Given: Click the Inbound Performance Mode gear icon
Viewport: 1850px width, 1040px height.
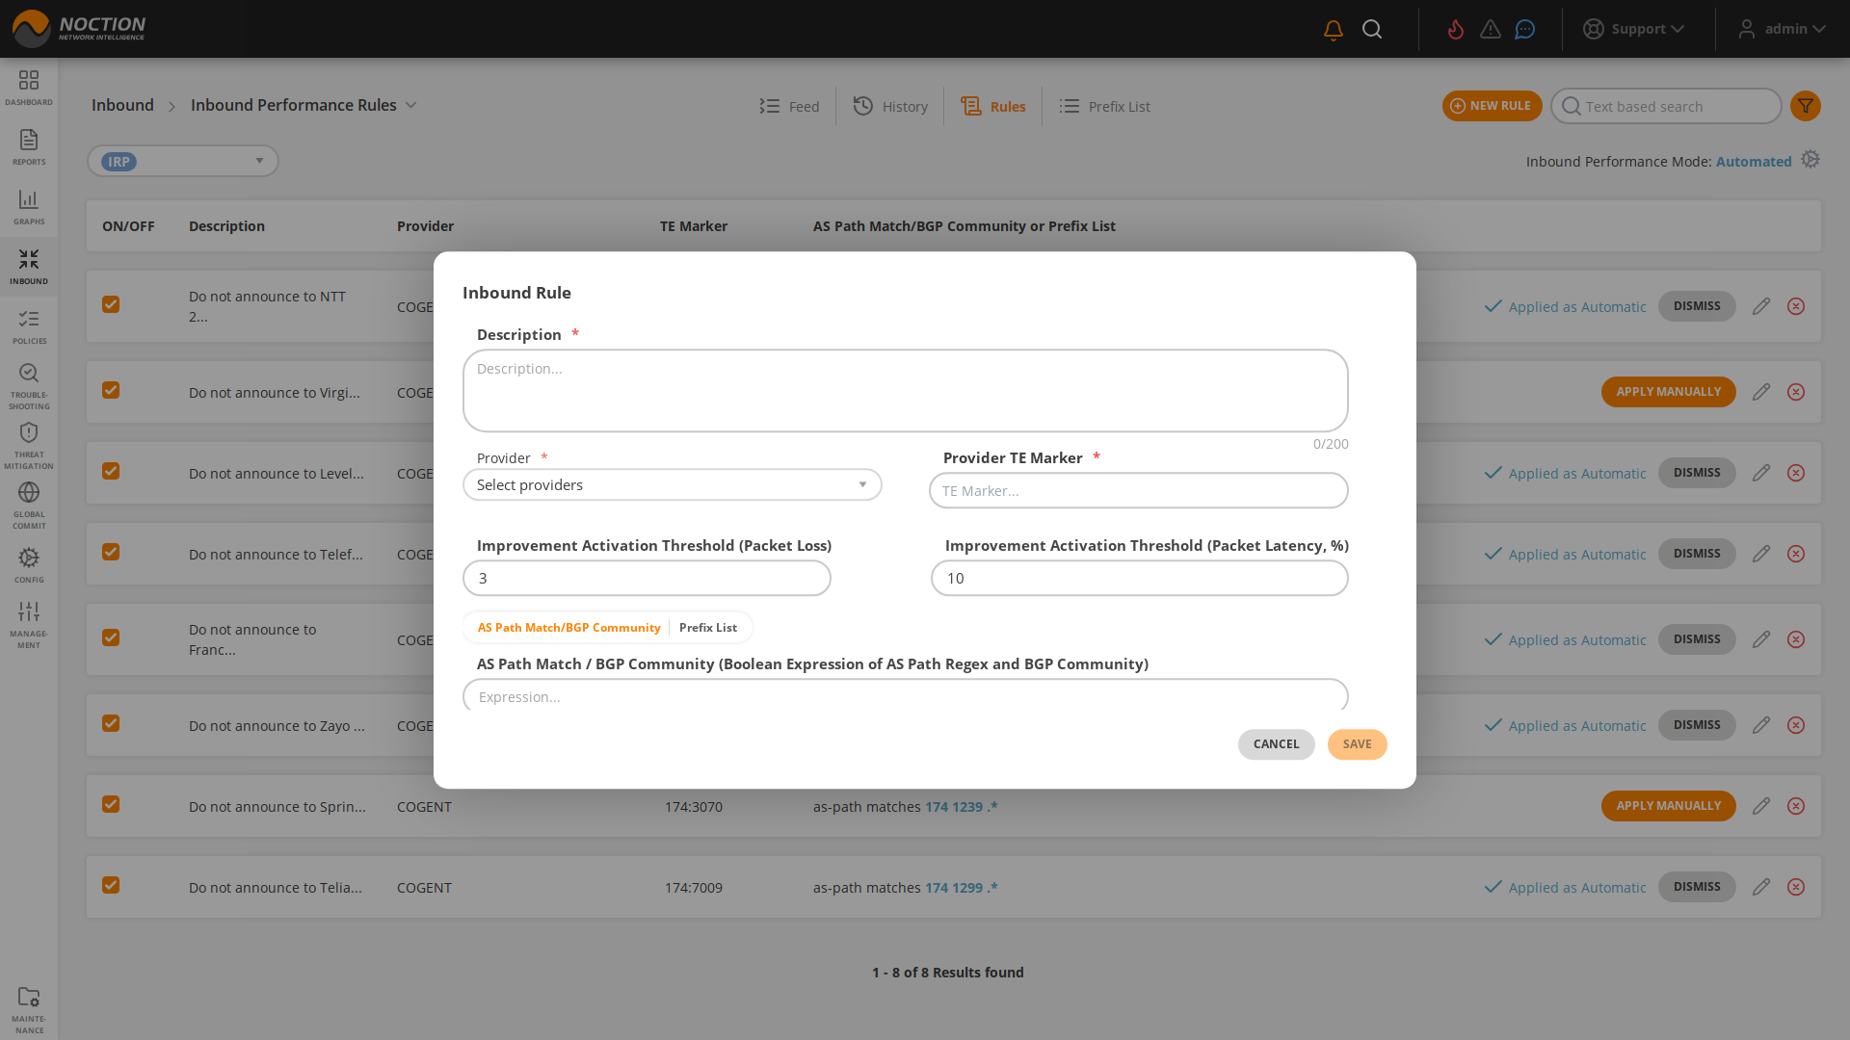Looking at the screenshot, I should [x=1811, y=159].
